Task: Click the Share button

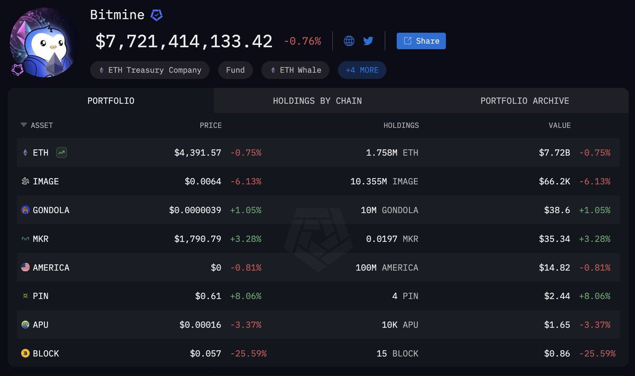Action: [x=421, y=41]
